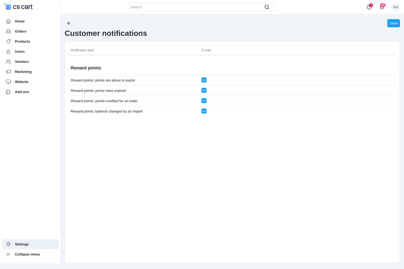
Task: Click 'Reward points: balance changed by an import'
Action: point(107,111)
